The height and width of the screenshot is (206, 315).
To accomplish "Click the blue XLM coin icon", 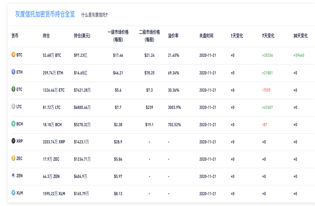I will click(13, 193).
